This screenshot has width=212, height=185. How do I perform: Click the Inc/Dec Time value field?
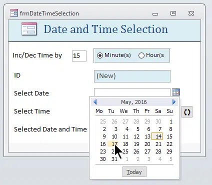point(79,56)
